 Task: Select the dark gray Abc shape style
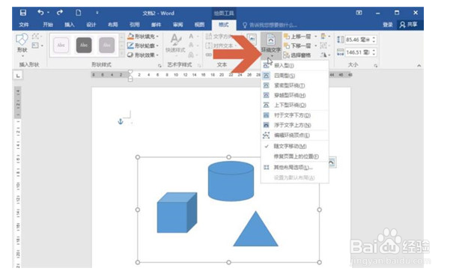(84, 45)
